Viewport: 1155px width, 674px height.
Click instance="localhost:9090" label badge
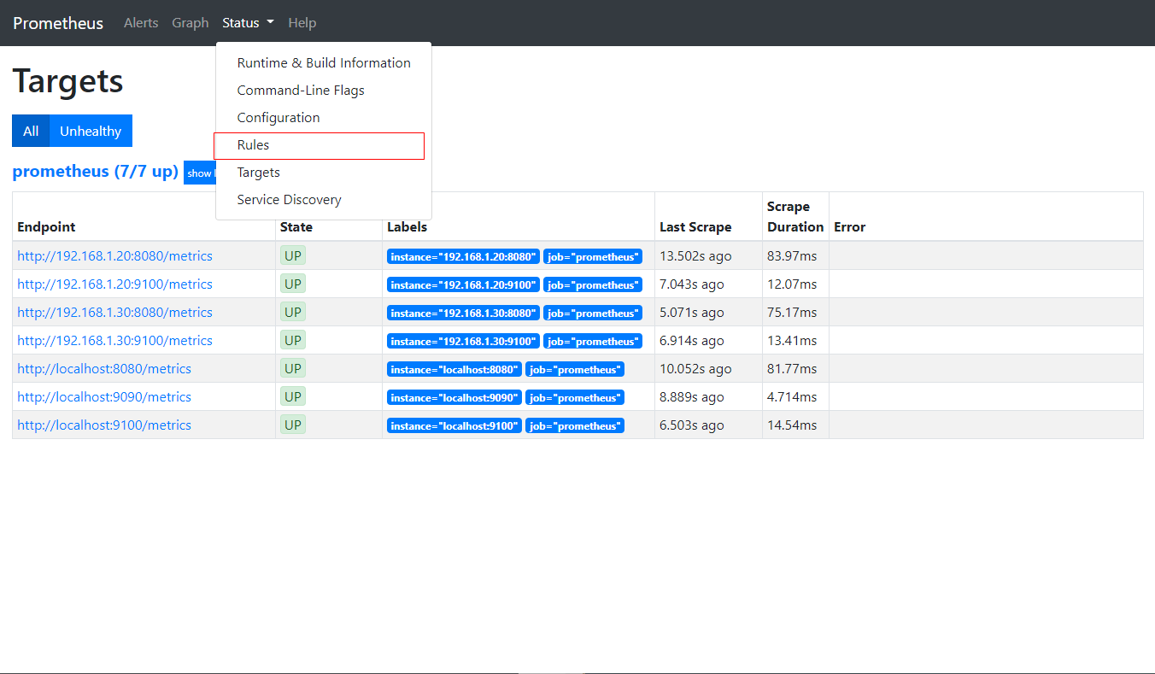tap(454, 397)
